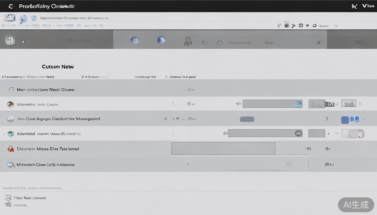Click the 'Vlioik' menu in the title bar
Image resolution: width=377 pixels, height=215 pixels.
(x=368, y=6)
